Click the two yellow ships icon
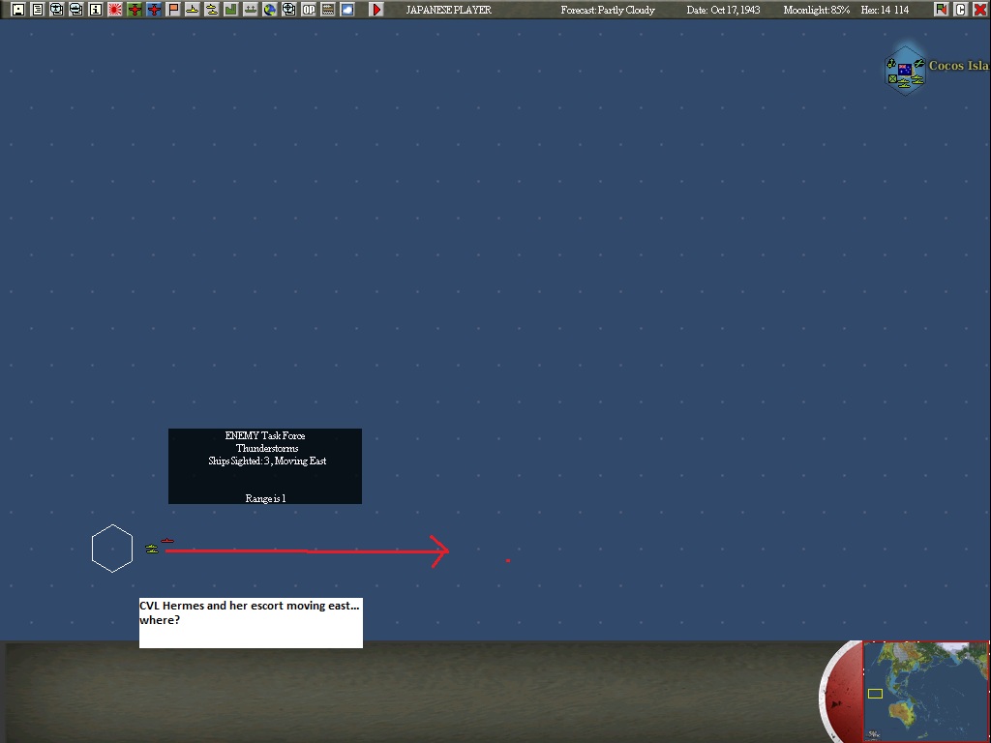This screenshot has width=991, height=743. (212, 10)
